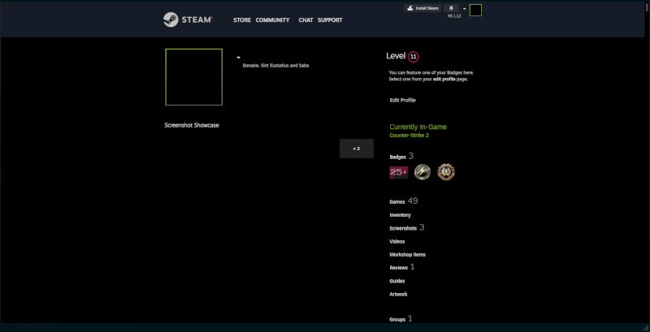Open the Artwork link
The width and height of the screenshot is (650, 332).
398,295
